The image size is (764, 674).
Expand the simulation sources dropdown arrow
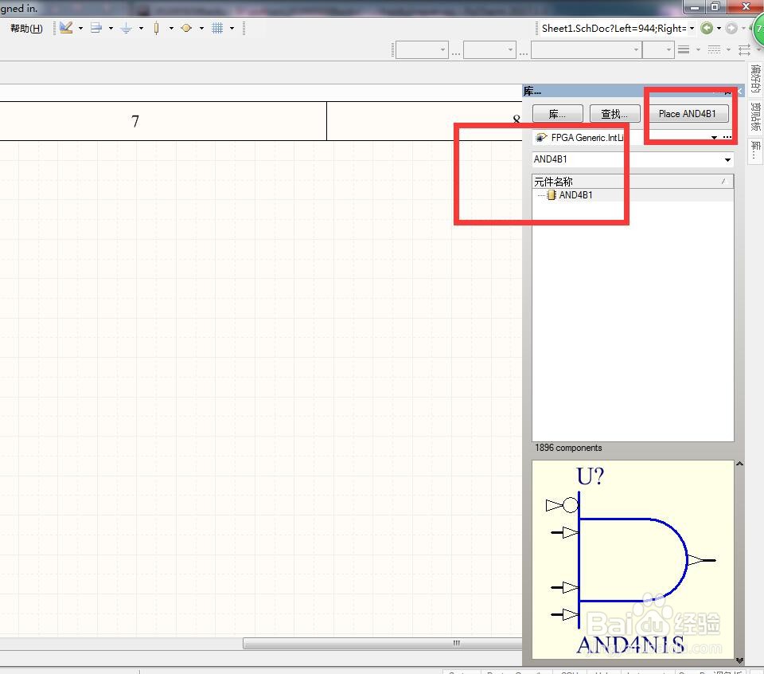pyautogui.click(x=201, y=29)
